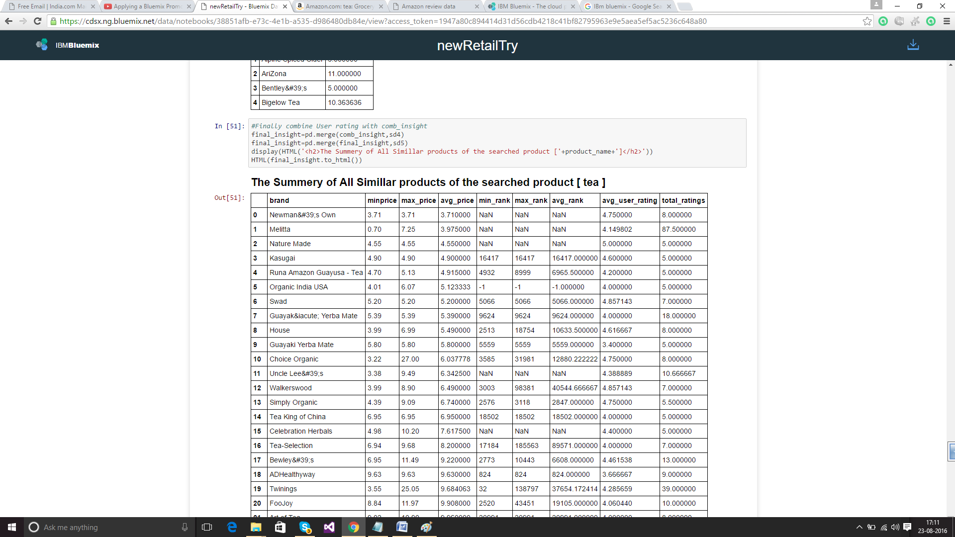The height and width of the screenshot is (537, 955).
Task: Open the Chrome hamburger menu
Action: click(x=947, y=21)
